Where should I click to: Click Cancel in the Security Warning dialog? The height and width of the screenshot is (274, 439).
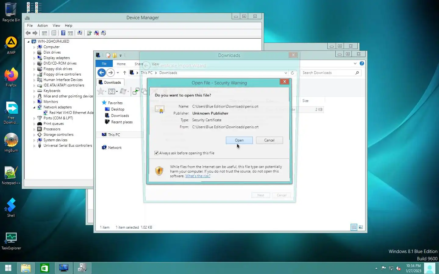click(269, 140)
